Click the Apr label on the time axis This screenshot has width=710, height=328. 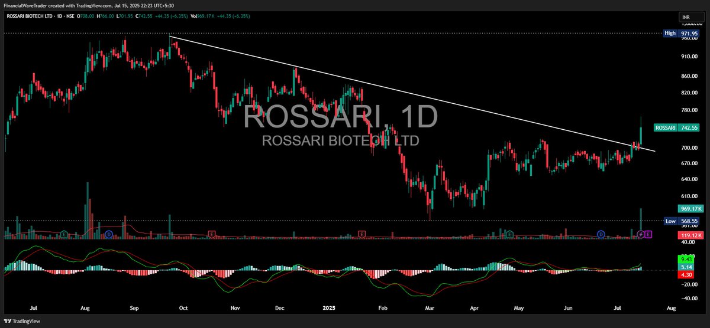point(473,308)
